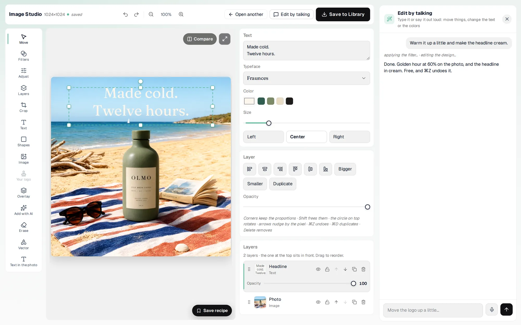Select the Filters tool

pyautogui.click(x=23, y=56)
